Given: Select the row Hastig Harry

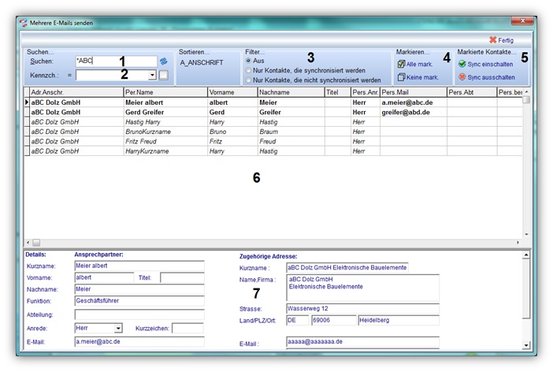Looking at the screenshot, I should [273, 121].
